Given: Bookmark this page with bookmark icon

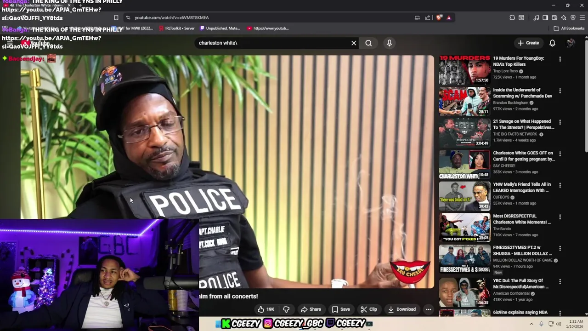Looking at the screenshot, I should tap(116, 17).
